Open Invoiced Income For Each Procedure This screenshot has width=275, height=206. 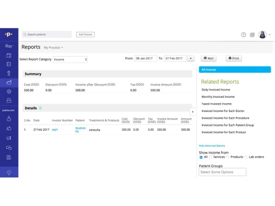(x=226, y=118)
